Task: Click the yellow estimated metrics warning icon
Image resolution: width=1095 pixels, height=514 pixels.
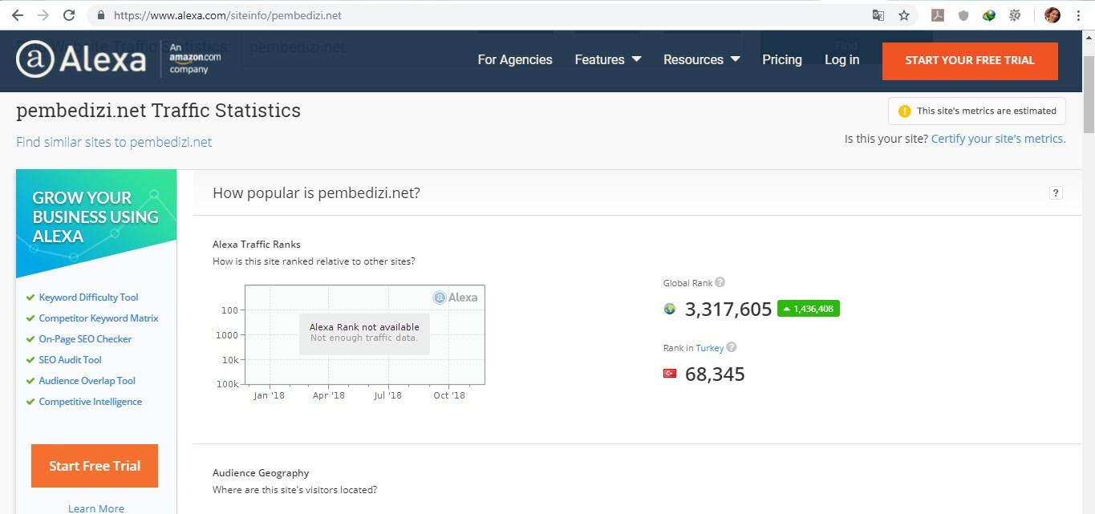Action: click(905, 111)
